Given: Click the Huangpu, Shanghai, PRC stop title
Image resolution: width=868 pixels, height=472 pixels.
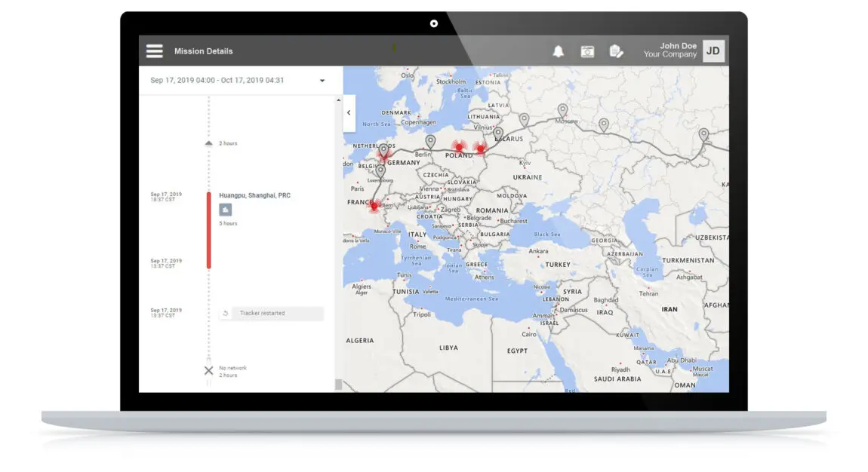Looking at the screenshot, I should tap(254, 195).
